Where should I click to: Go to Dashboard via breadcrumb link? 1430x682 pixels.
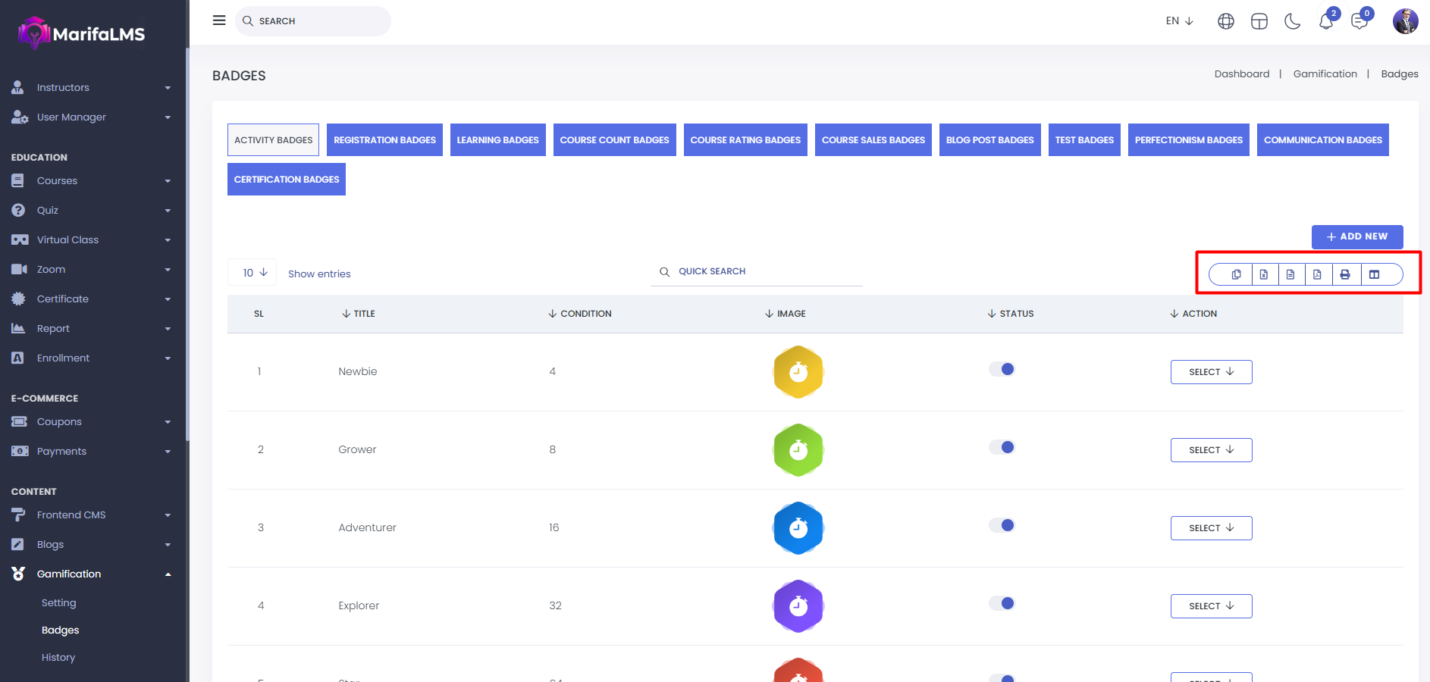click(1241, 74)
